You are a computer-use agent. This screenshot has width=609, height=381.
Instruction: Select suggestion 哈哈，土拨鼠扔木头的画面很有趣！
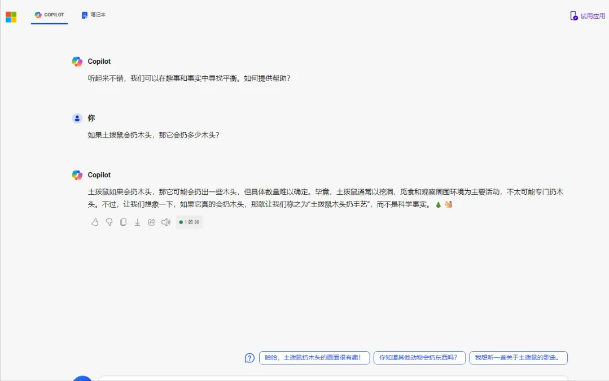click(314, 358)
